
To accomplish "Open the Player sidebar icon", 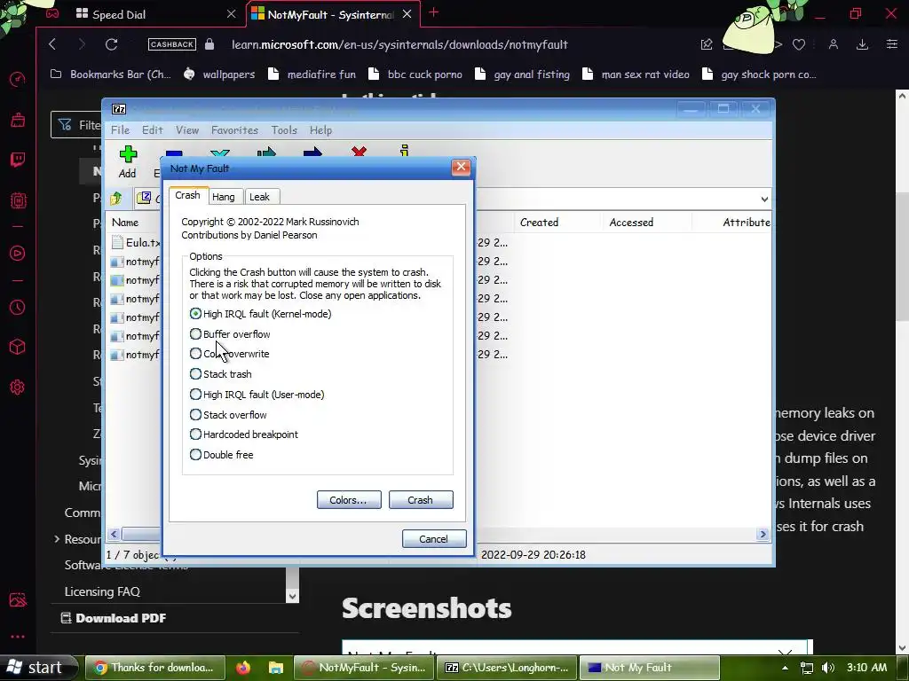I will (x=18, y=253).
